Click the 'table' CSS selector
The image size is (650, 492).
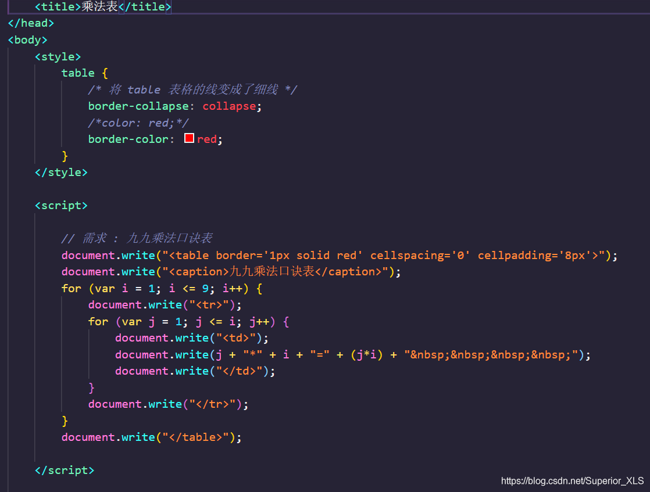[x=78, y=73]
